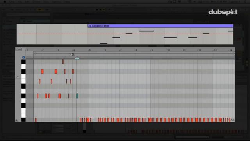Open the Apple menu
This screenshot has width=250, height=141.
point(4,2)
